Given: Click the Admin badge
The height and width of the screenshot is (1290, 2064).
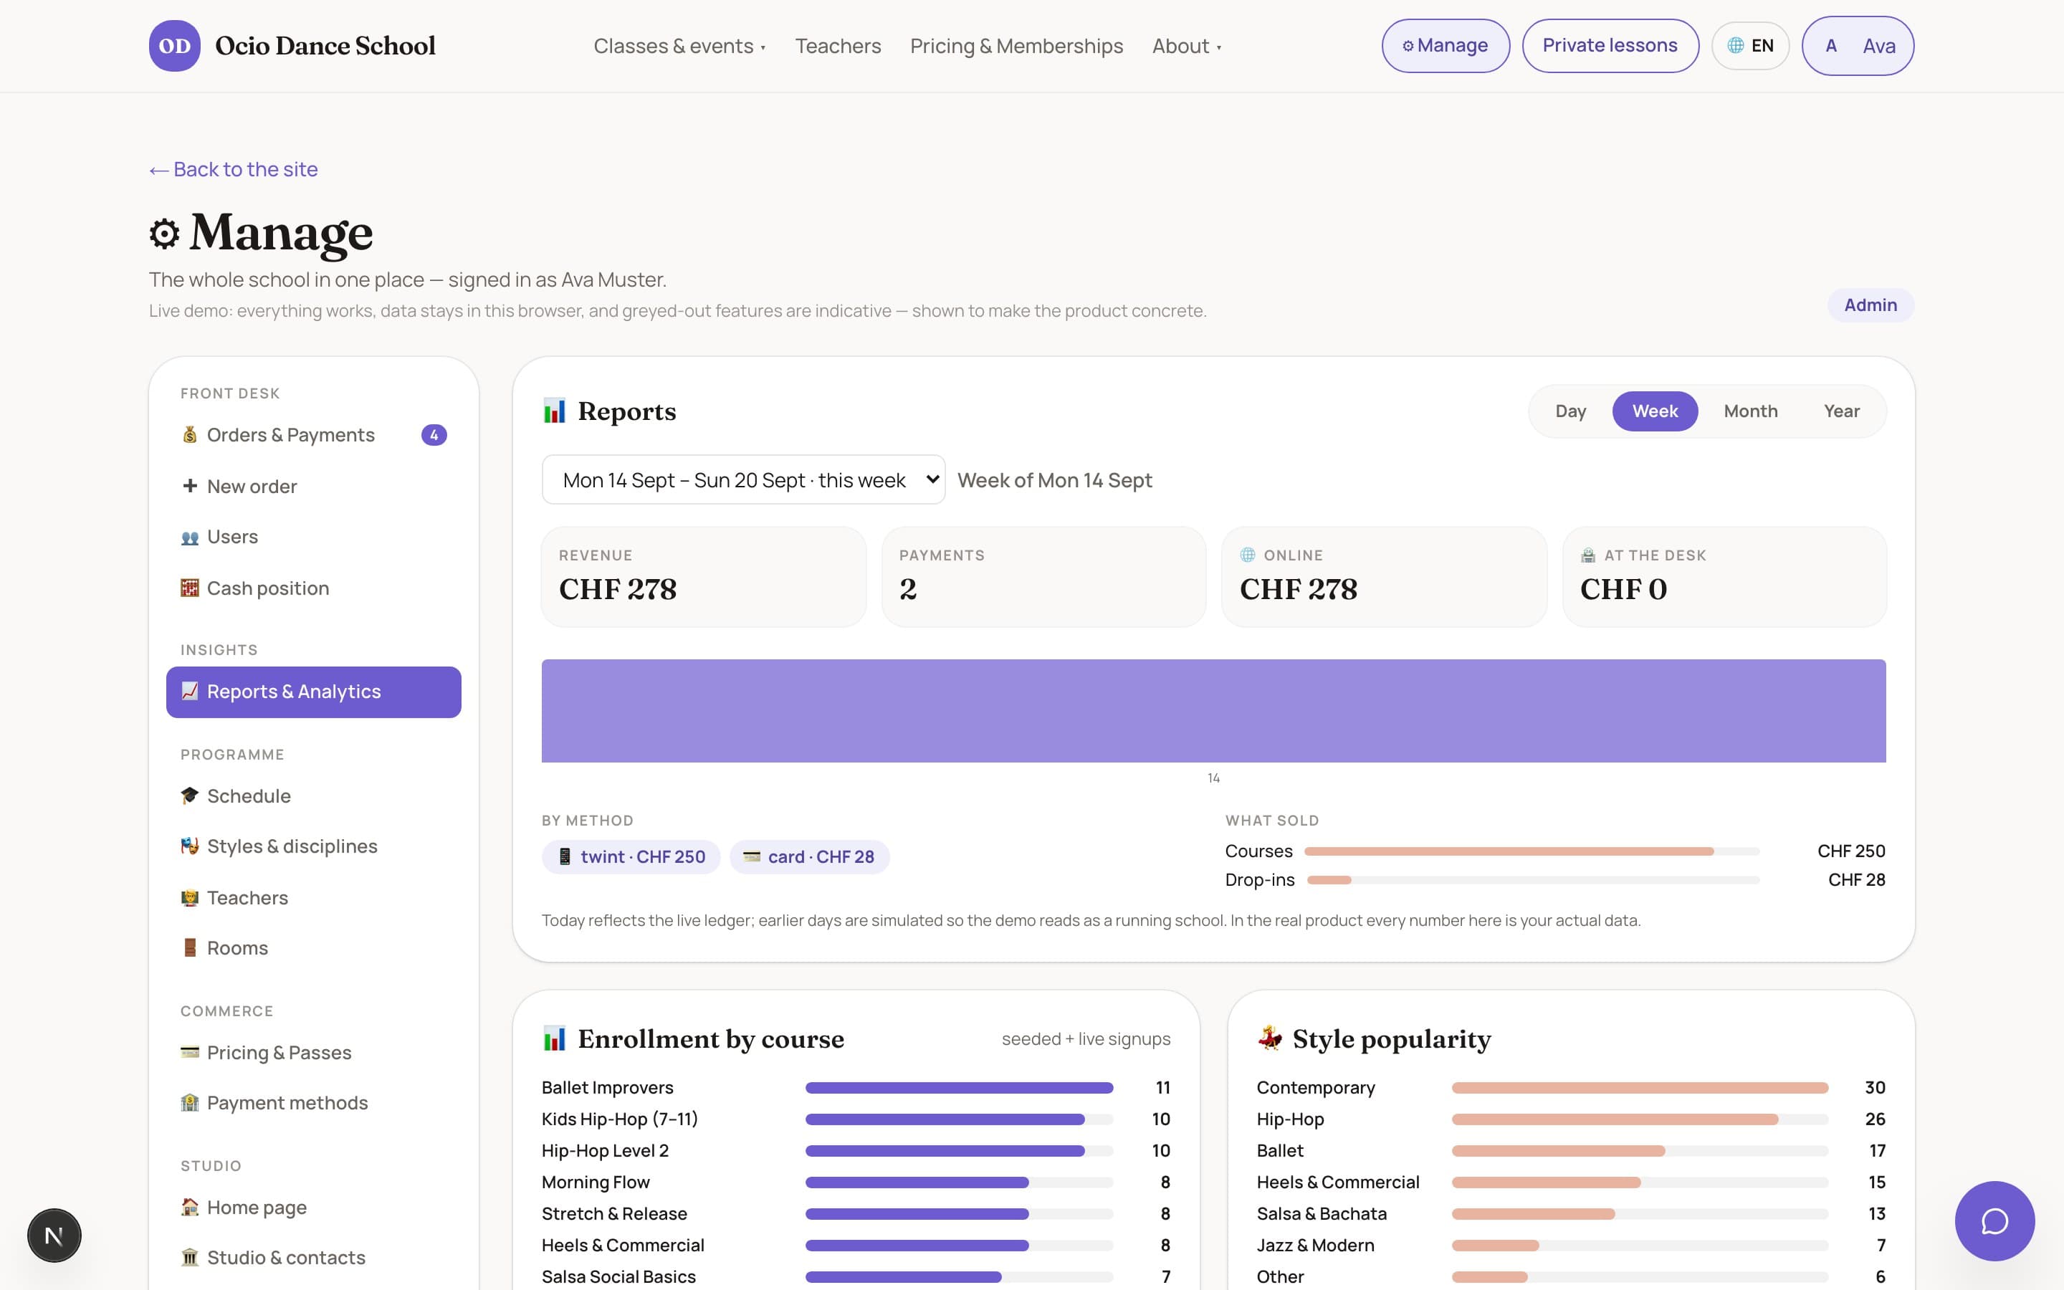Looking at the screenshot, I should point(1870,305).
